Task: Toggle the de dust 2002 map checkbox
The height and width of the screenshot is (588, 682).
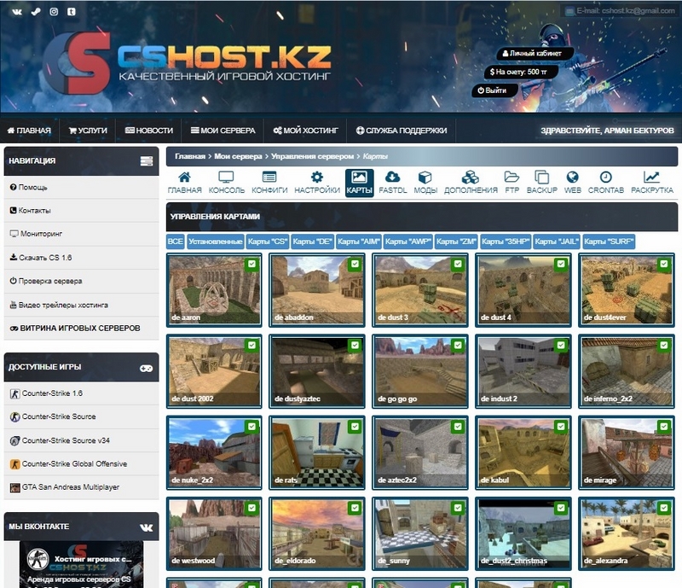Action: pyautogui.click(x=251, y=346)
